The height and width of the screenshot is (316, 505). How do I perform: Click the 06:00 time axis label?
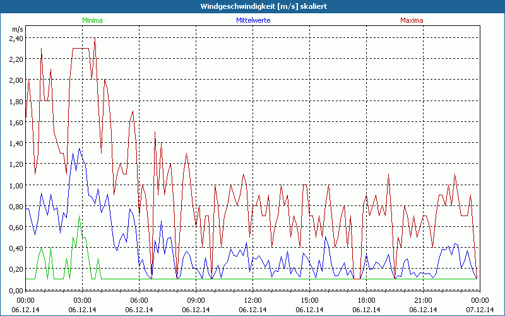139,300
